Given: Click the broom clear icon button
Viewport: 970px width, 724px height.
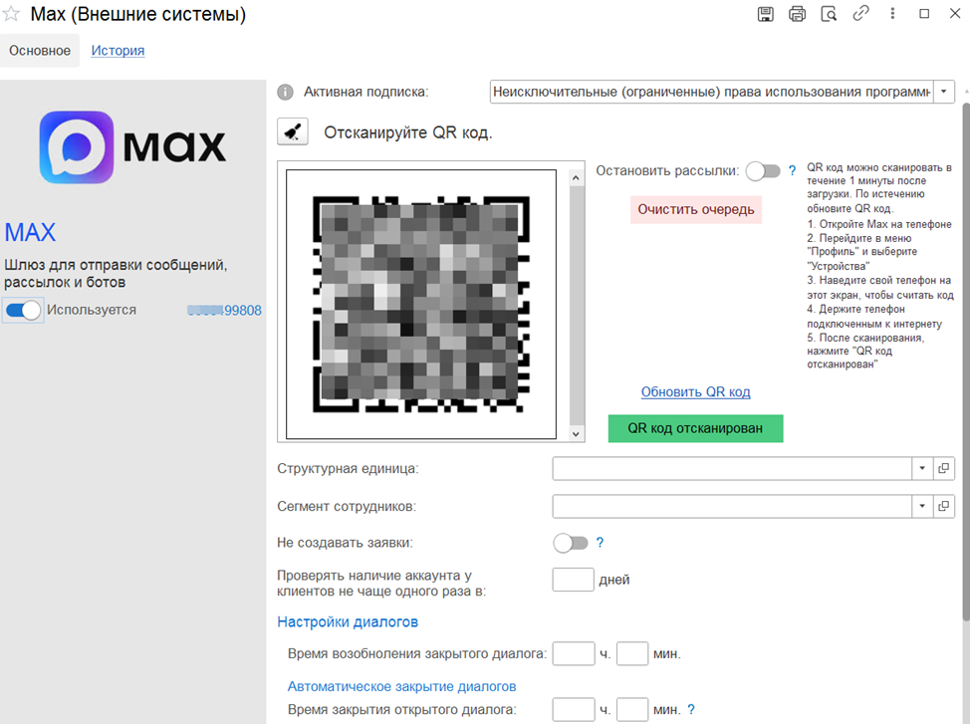Looking at the screenshot, I should coord(293,131).
